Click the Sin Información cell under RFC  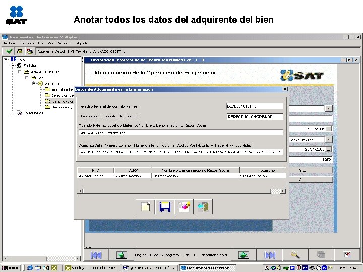[95, 176]
